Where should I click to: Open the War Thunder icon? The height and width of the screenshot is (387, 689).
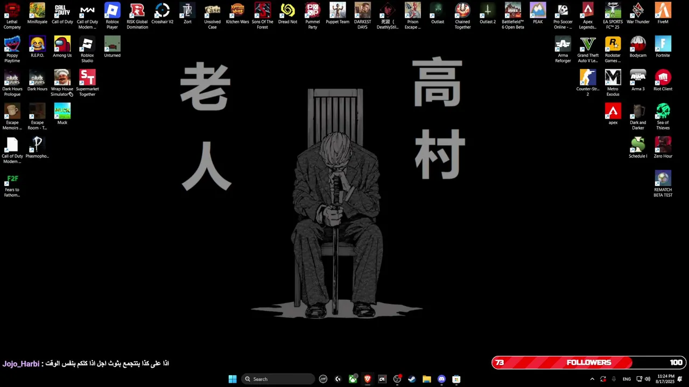(638, 14)
